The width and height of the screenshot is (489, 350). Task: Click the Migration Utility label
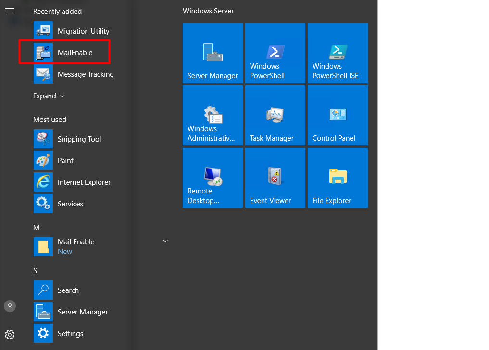coord(84,31)
